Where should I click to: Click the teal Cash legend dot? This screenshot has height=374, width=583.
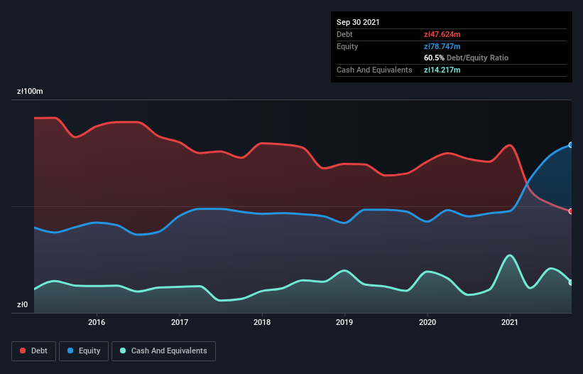pyautogui.click(x=123, y=351)
